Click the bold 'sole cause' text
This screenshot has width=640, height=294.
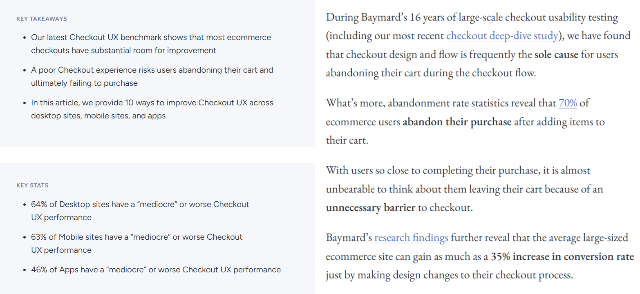click(556, 55)
